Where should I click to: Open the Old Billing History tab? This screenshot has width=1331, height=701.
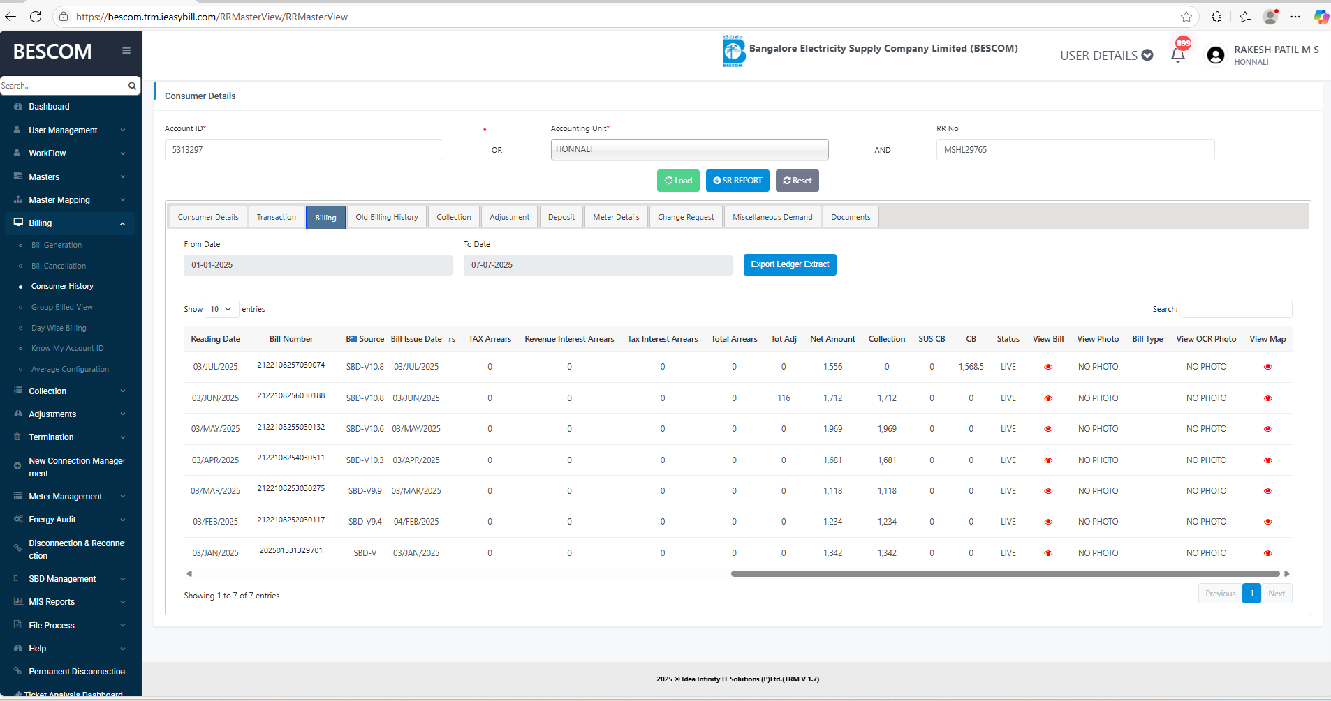(x=387, y=217)
